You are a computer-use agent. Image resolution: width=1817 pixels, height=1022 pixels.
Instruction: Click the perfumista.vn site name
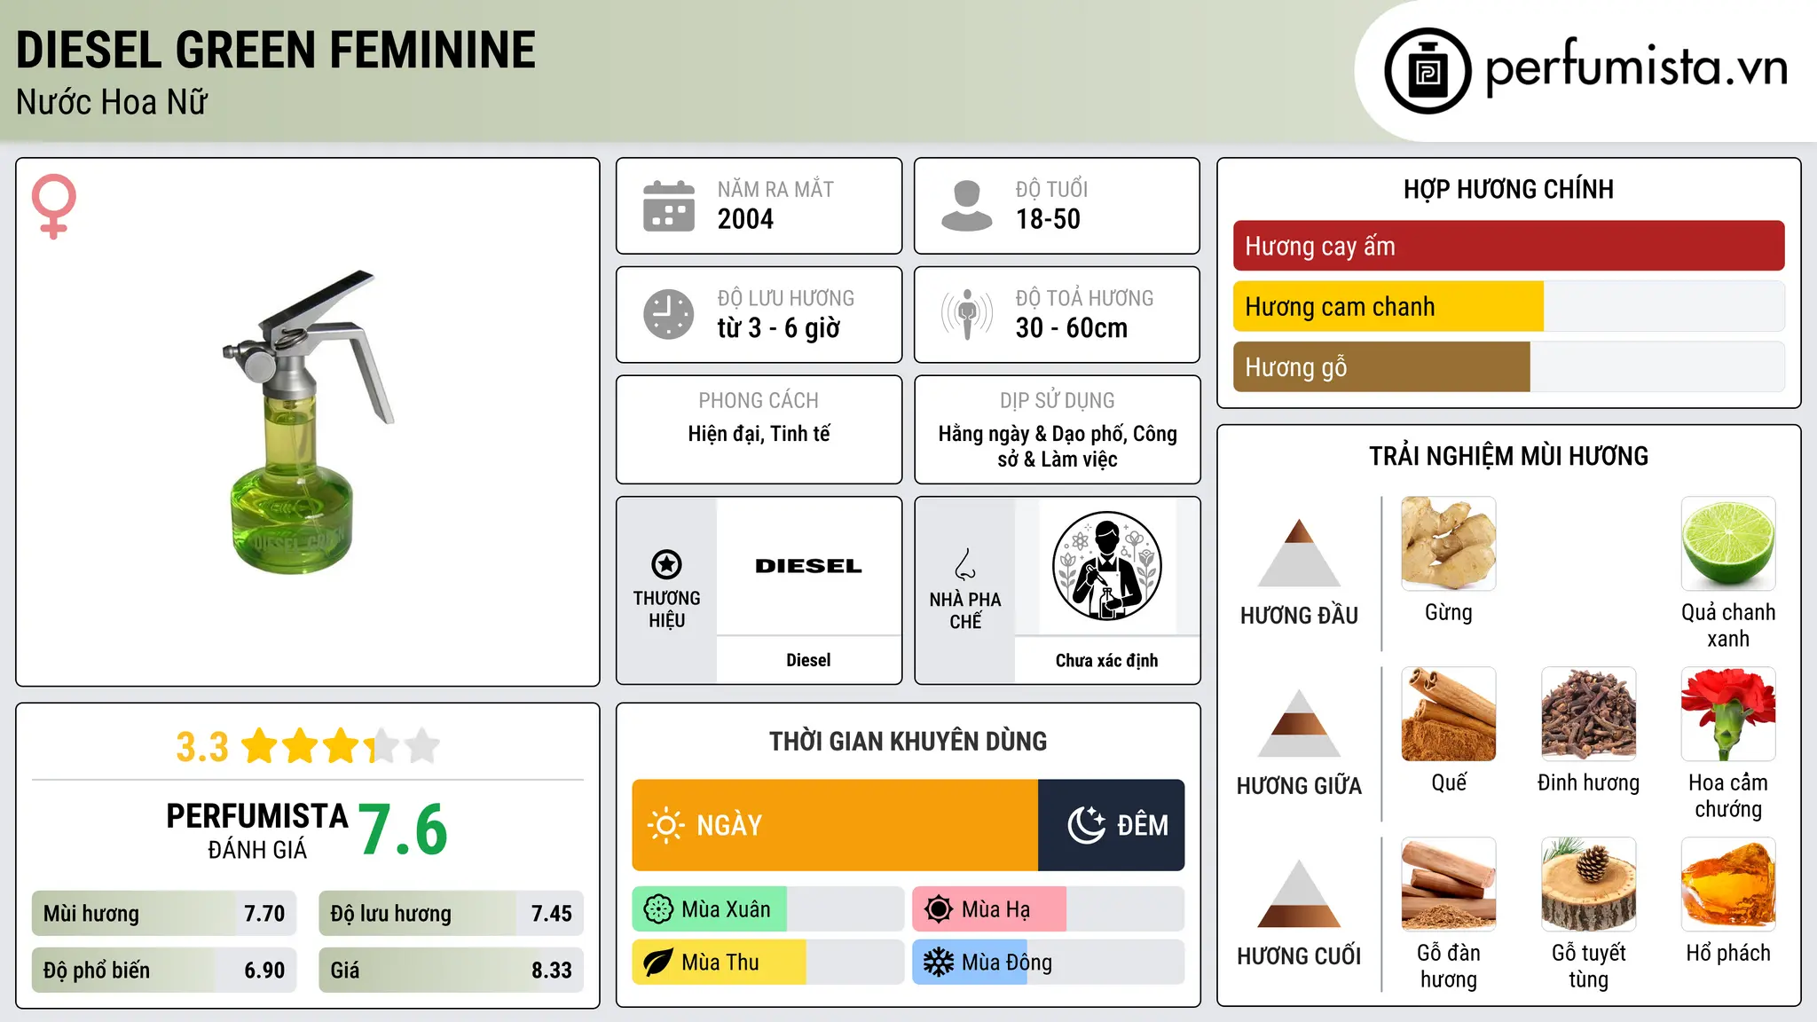pyautogui.click(x=1637, y=67)
